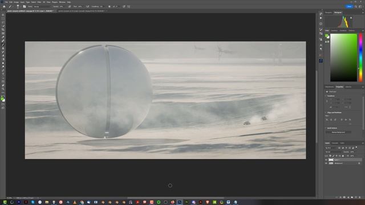The height and width of the screenshot is (205, 365).
Task: Open the Actions panel play icon
Action: pyautogui.click(x=321, y=18)
